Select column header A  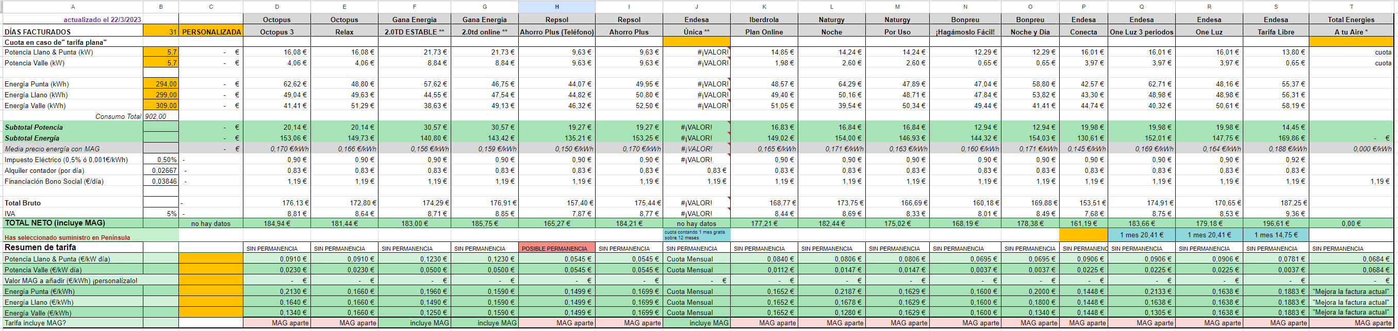tap(73, 7)
